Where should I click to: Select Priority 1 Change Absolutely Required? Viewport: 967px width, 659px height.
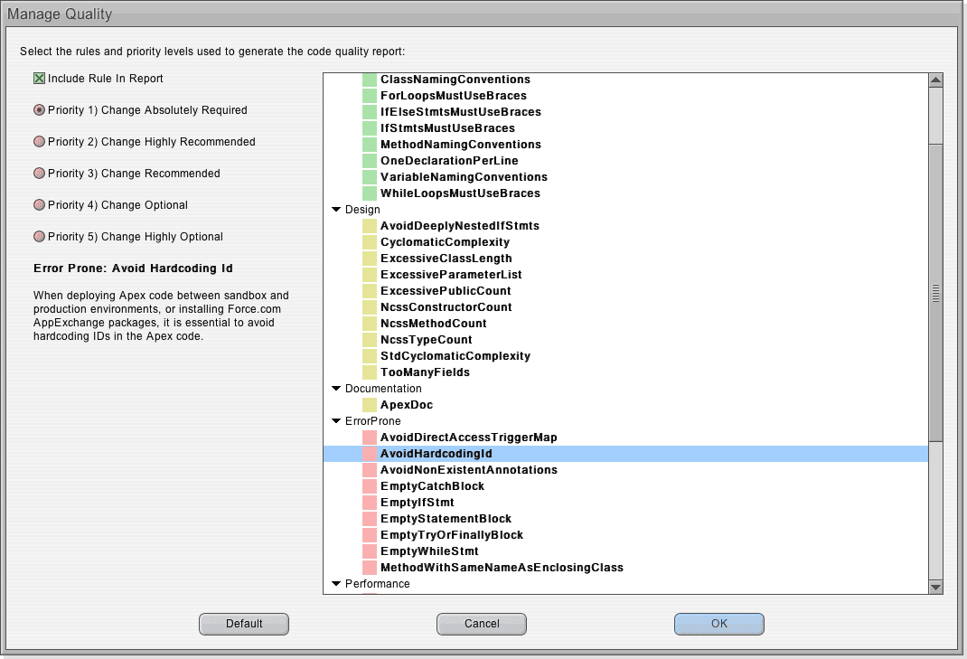pyautogui.click(x=39, y=110)
